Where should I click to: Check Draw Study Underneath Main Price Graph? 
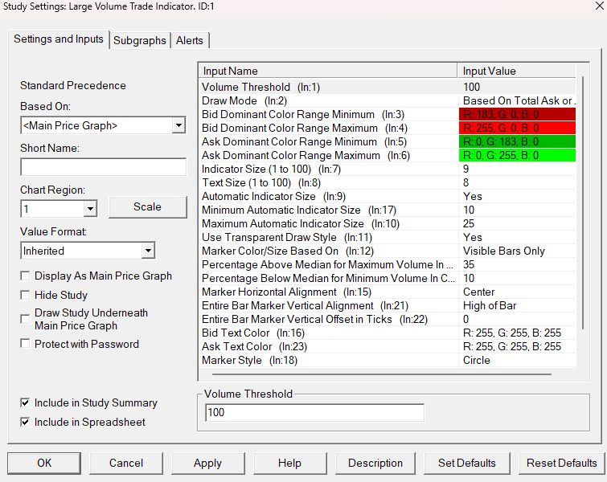click(x=25, y=319)
